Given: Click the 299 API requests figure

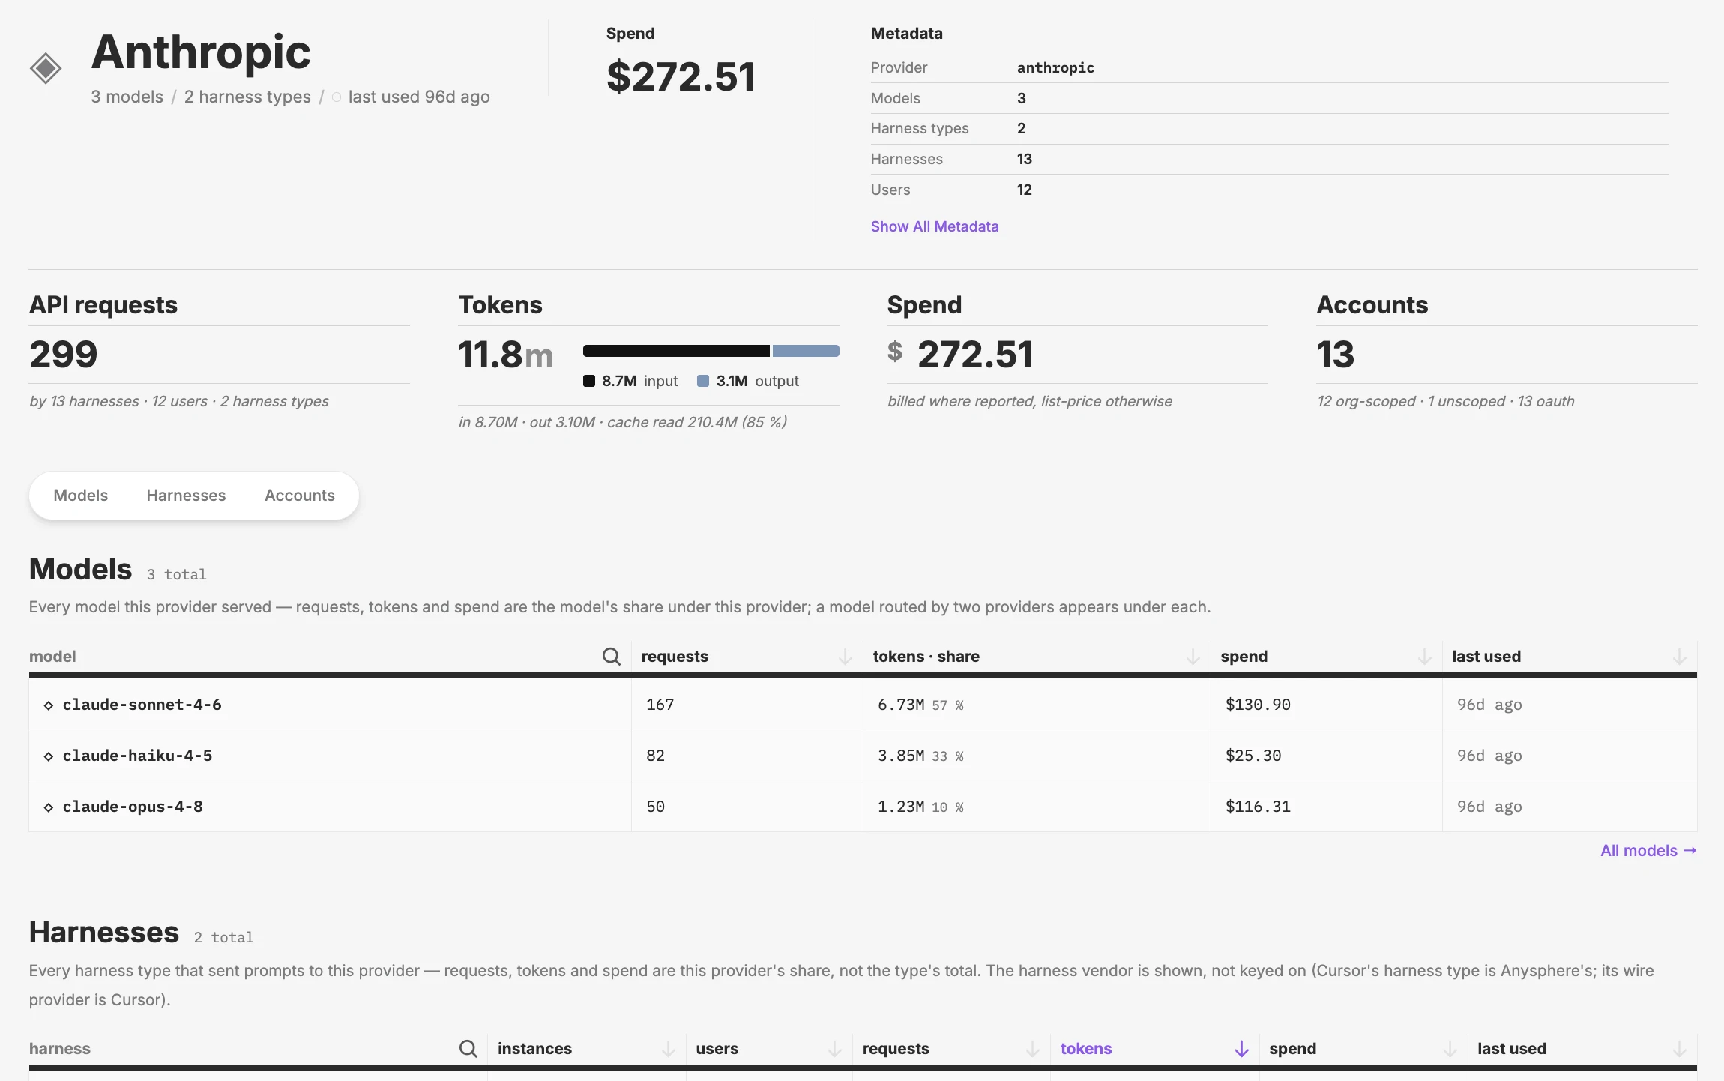Looking at the screenshot, I should (64, 354).
